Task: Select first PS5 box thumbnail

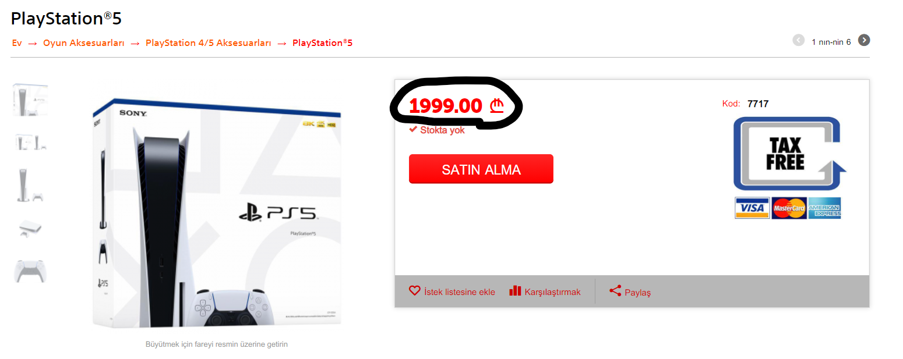Action: click(x=30, y=99)
